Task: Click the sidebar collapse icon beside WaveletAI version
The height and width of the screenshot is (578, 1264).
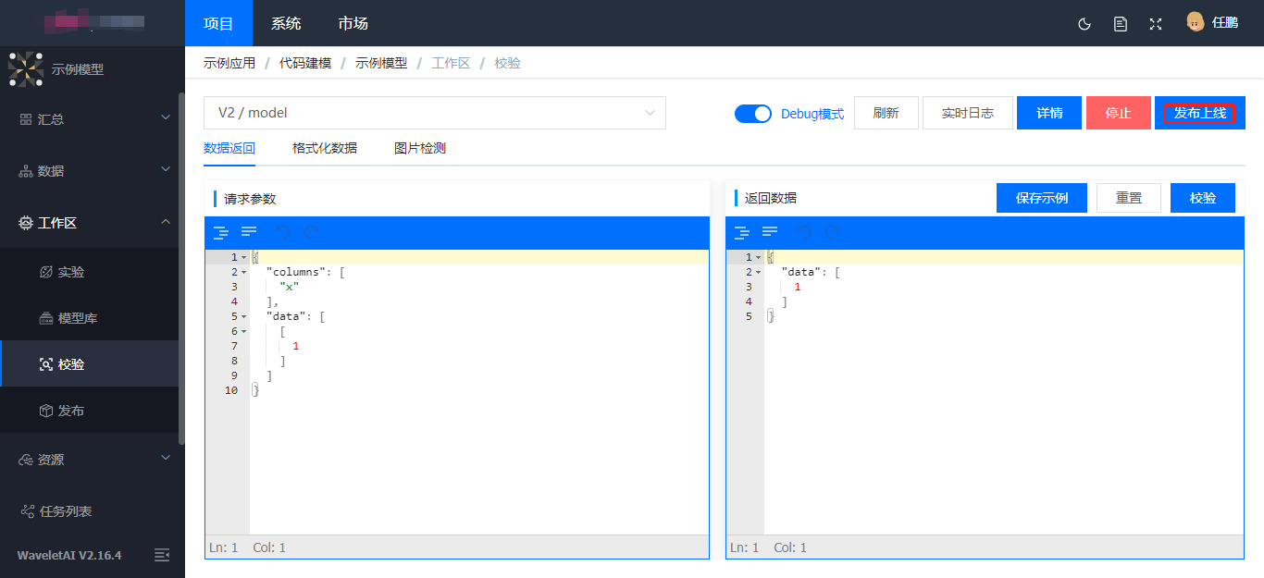Action: (162, 555)
